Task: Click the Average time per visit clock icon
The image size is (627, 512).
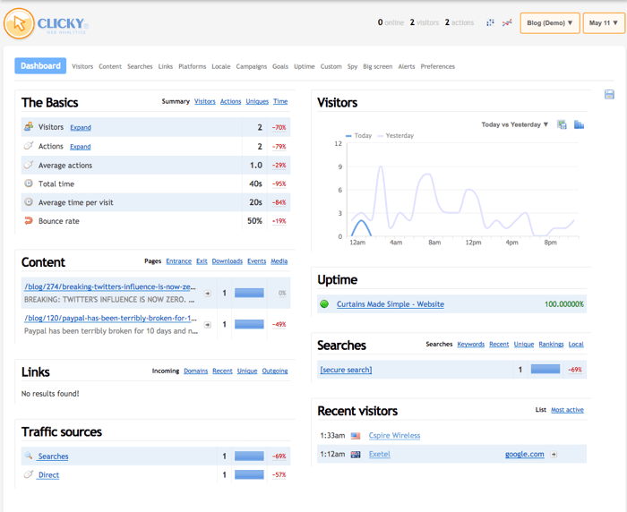Action: (29, 201)
